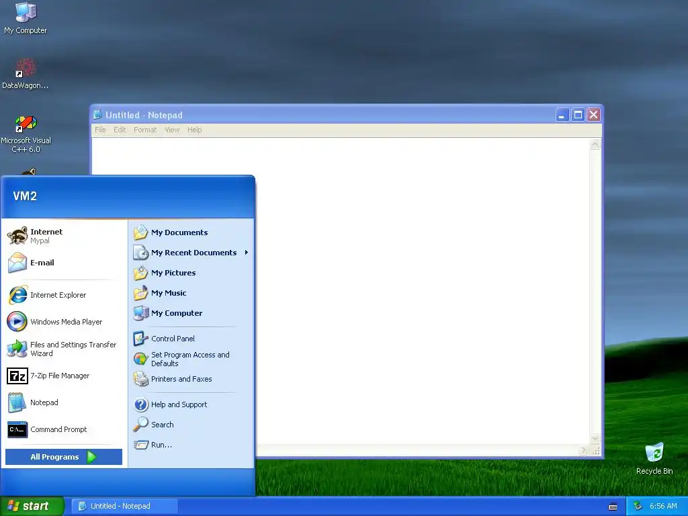Click the Untitled - Notepad title bar
The width and height of the screenshot is (688, 516).
click(323, 115)
